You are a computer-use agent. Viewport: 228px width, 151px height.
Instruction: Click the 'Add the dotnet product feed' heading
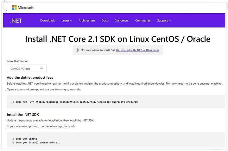click(x=30, y=77)
